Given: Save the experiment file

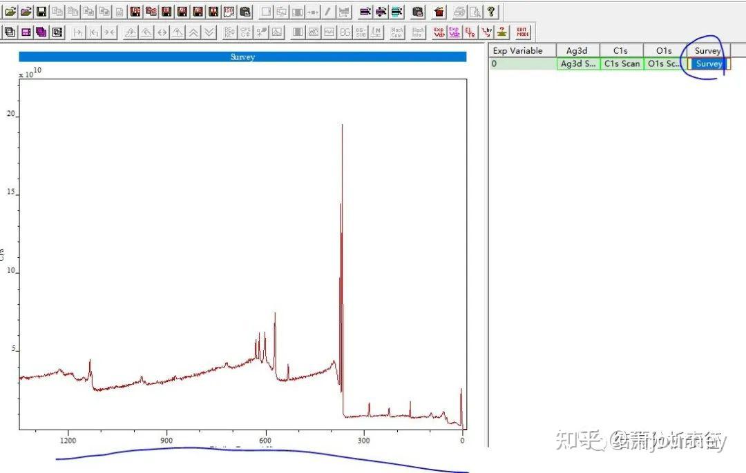Looking at the screenshot, I should coord(41,12).
